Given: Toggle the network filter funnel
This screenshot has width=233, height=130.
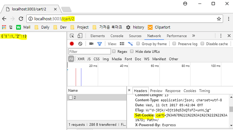Looking at the screenshot, I should 100,44.
